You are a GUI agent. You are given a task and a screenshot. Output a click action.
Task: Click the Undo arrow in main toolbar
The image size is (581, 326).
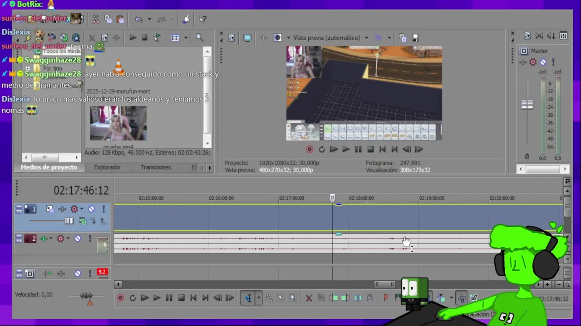coord(138,19)
